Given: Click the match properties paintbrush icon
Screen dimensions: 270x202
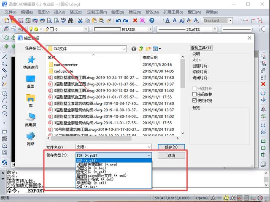Looking at the screenshot, I should (109, 21).
